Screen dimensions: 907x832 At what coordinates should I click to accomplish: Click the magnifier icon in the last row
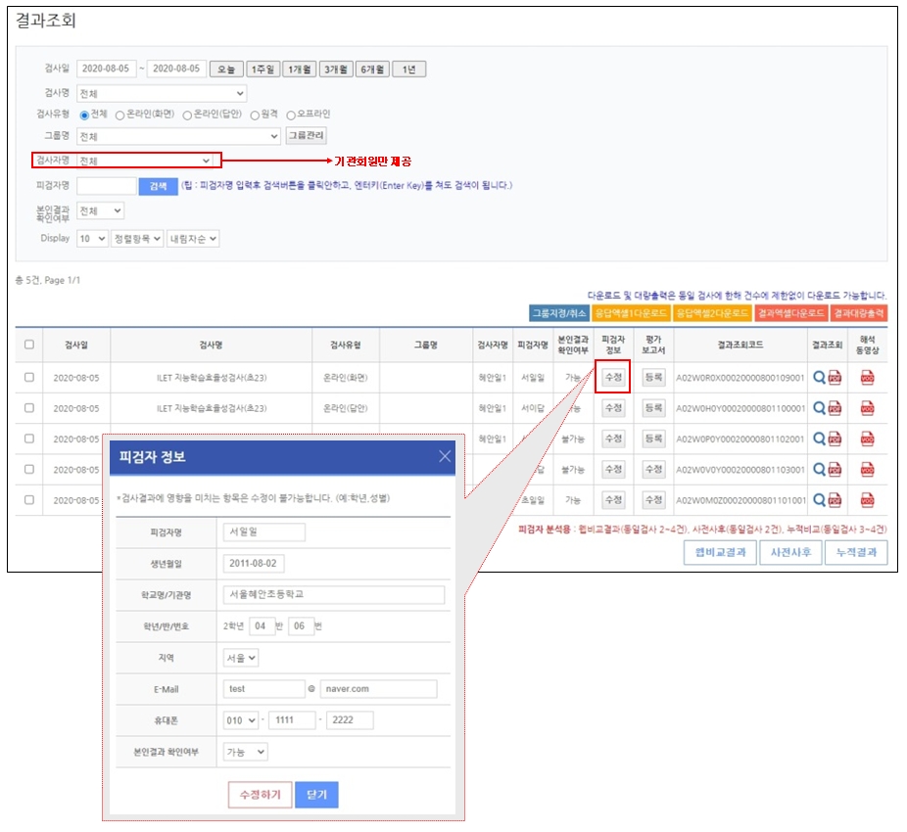(820, 499)
